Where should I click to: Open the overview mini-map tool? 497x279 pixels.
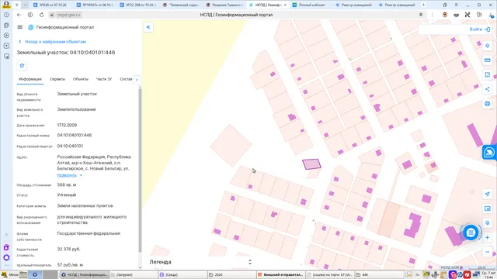point(488,208)
